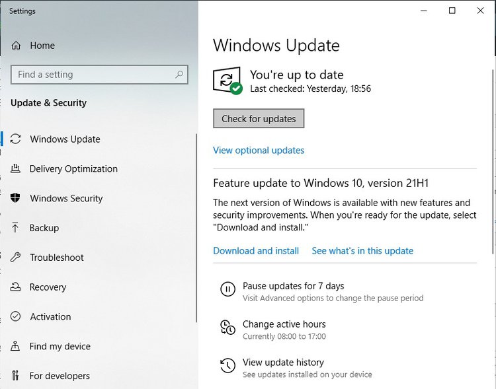This screenshot has height=389, width=496.
Task: Click the Delivery Optimization sidebar icon
Action: [x=15, y=168]
